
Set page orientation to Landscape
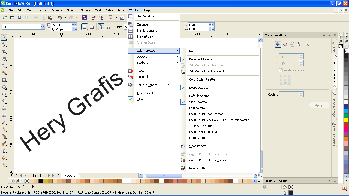coord(92,27)
